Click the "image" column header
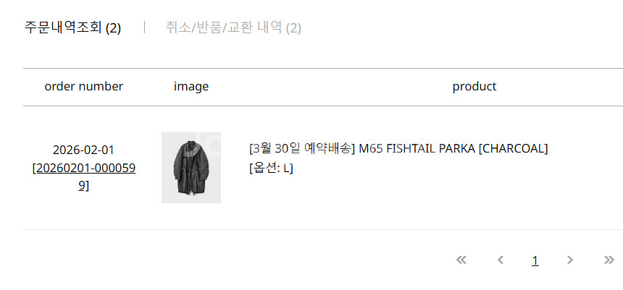This screenshot has width=623, height=290. point(191,87)
